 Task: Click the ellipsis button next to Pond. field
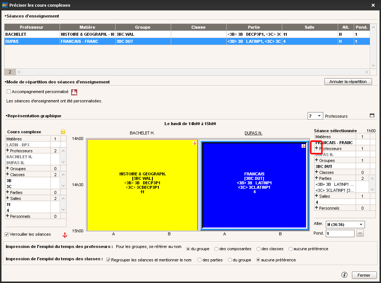[360, 233]
